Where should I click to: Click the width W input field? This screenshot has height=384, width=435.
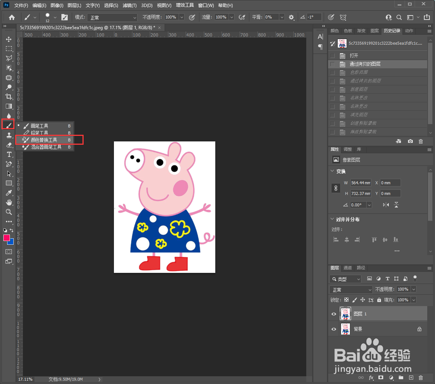360,183
